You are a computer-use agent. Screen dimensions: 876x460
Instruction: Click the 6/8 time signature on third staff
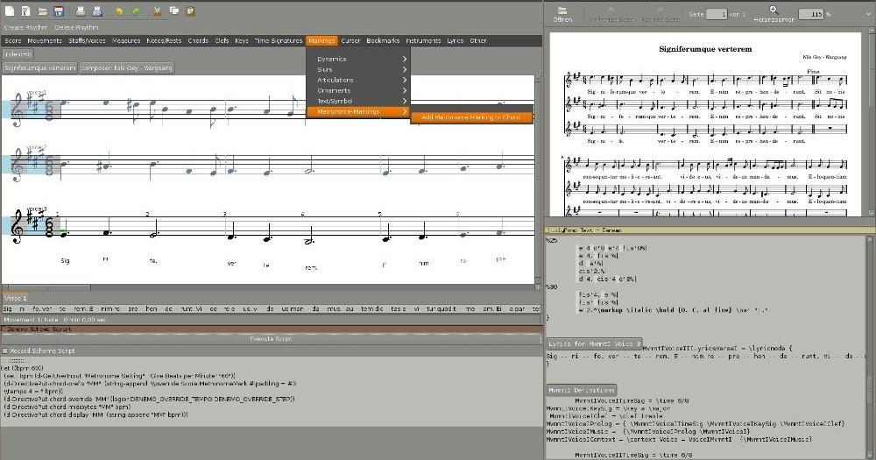coord(49,226)
